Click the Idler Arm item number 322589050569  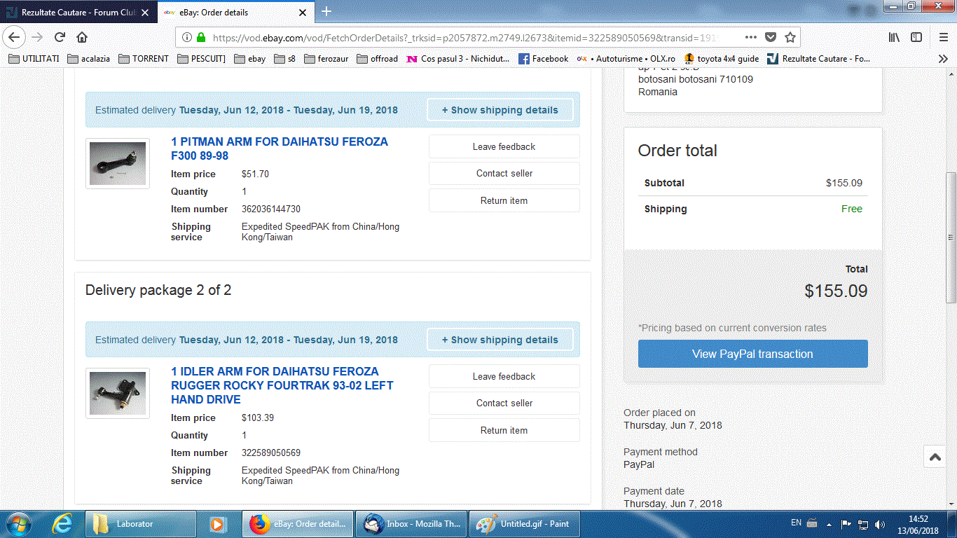pyautogui.click(x=271, y=453)
